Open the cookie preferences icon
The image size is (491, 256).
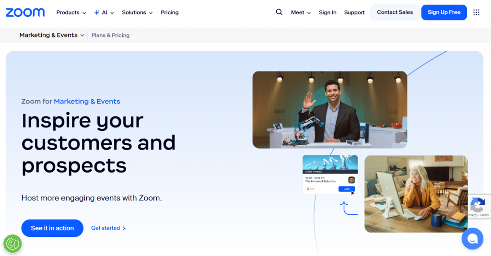[x=12, y=244]
